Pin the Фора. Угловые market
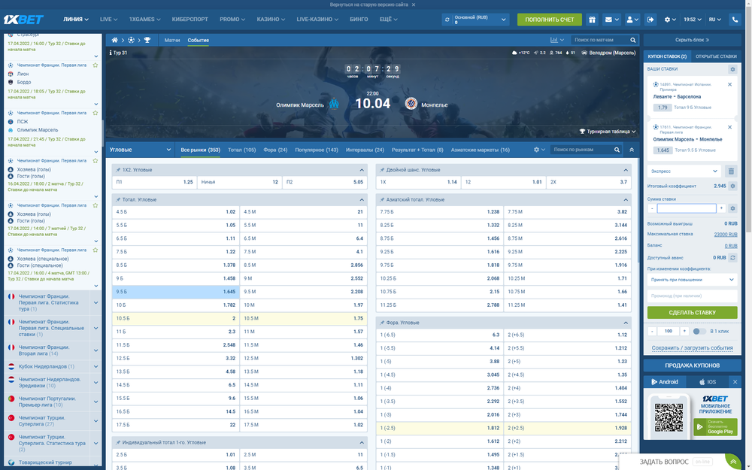752x470 pixels. point(382,323)
